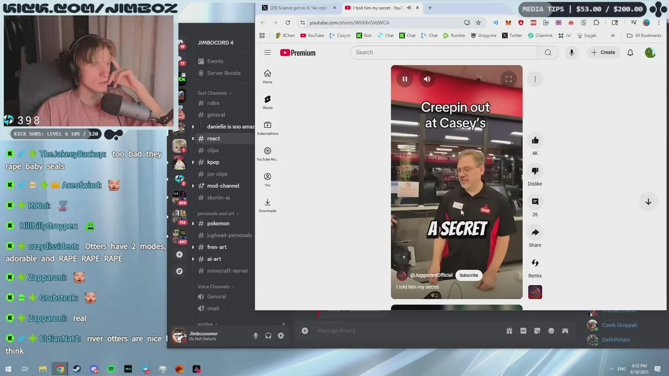Open Server Boosts in Discord
Viewport: 669px width, 376px height.
[x=224, y=73]
